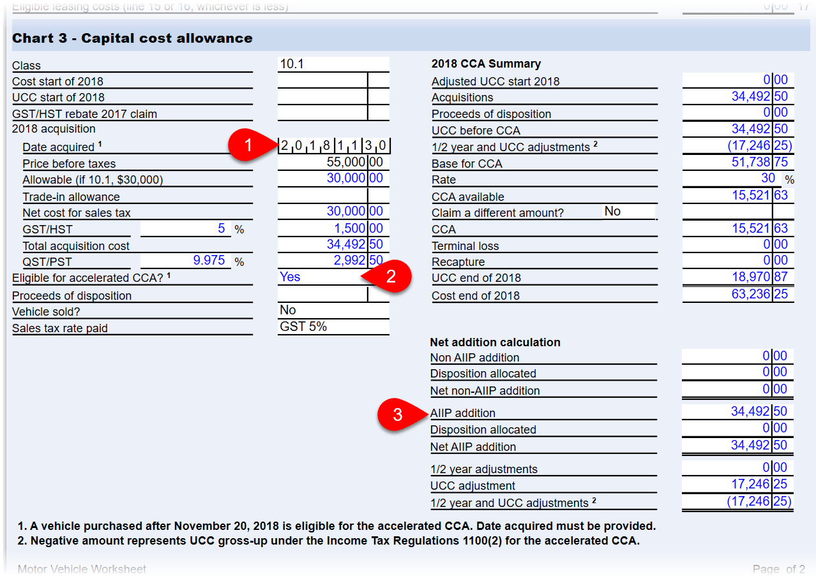
Task: Click the UCC adjustment amount 17,246.25
Action: click(738, 485)
